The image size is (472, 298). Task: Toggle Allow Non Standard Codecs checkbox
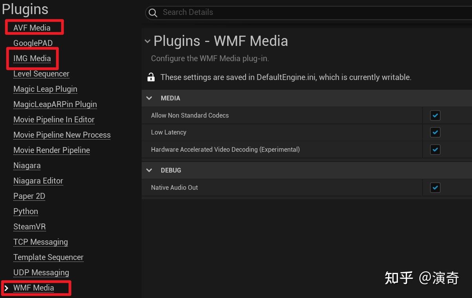(435, 115)
